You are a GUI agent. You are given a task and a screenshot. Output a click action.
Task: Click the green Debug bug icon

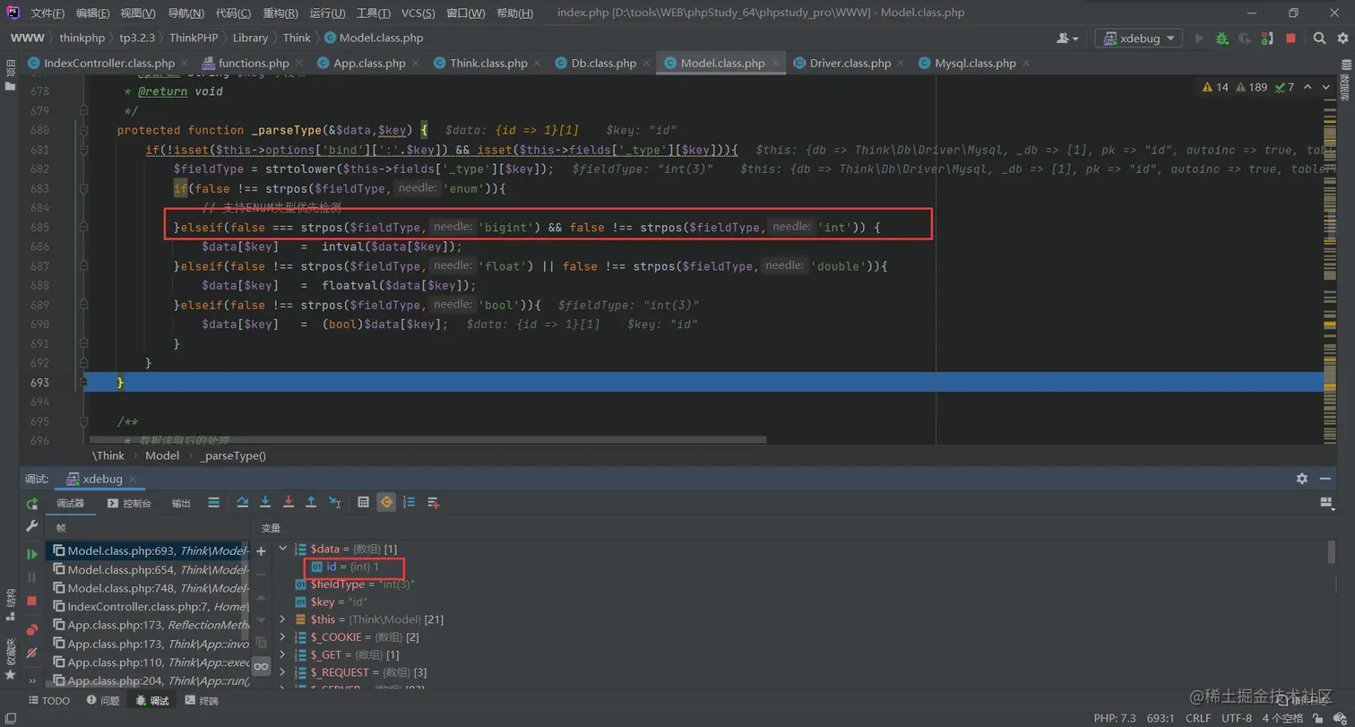click(x=1221, y=38)
